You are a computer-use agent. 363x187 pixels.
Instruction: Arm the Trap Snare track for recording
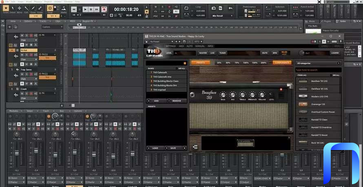coord(31,74)
